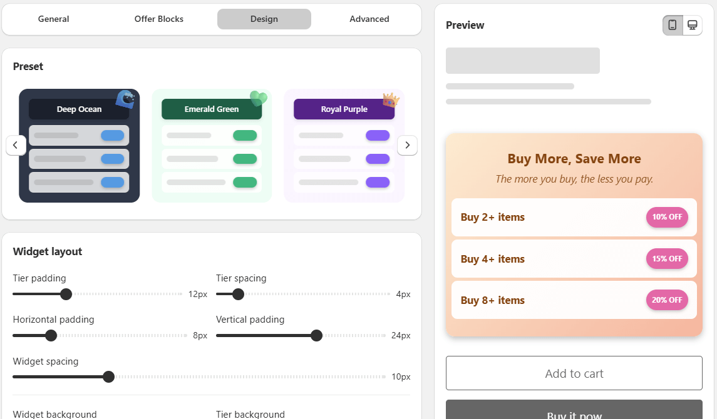Screen dimensions: 717x419
Task: Click the Horizontal padding slider handle
Action: pos(51,335)
